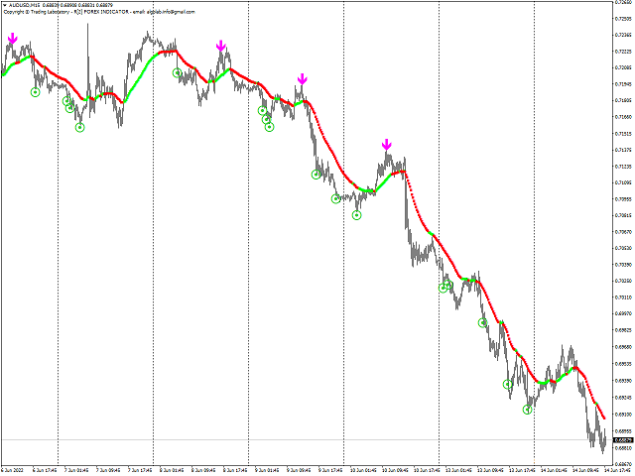Click the '13 Jun 17:45' time-axis label

pos(520,470)
